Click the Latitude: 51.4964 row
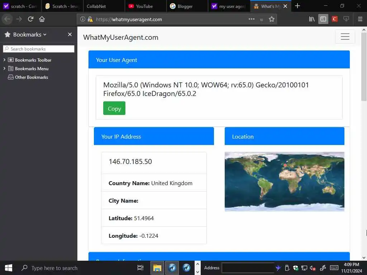 point(154,218)
